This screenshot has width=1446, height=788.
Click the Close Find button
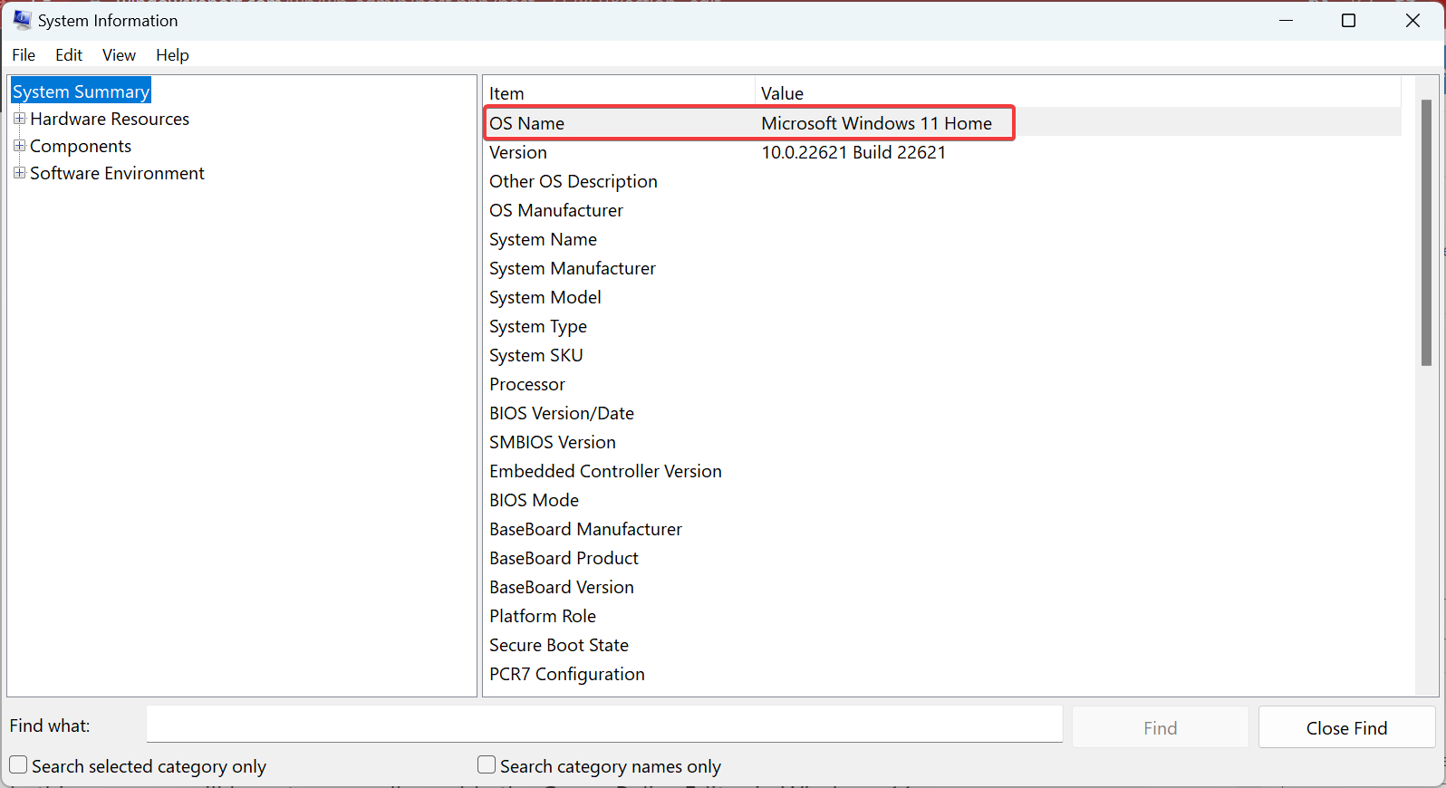[1346, 727]
